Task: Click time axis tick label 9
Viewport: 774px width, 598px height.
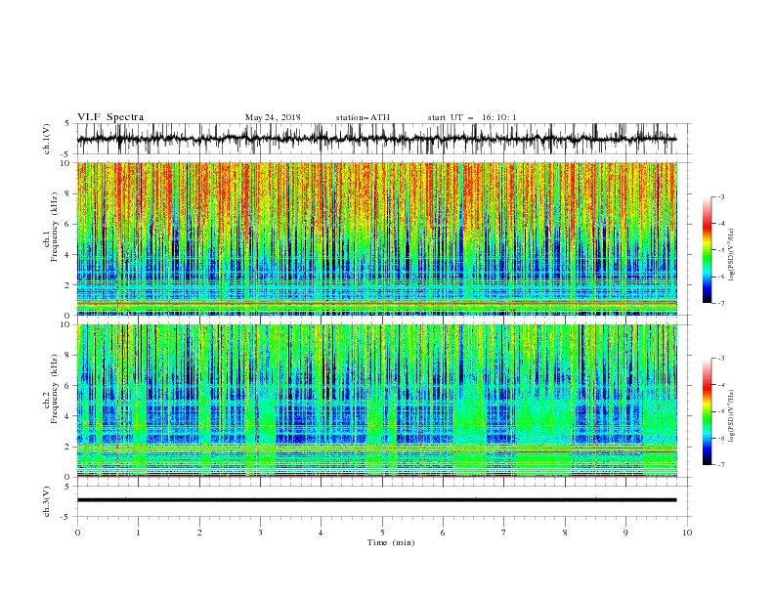Action: coord(625,533)
